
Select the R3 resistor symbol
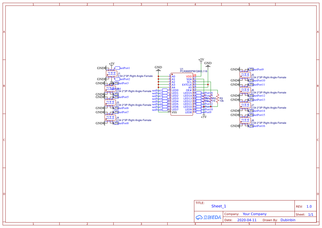pos(218,98)
